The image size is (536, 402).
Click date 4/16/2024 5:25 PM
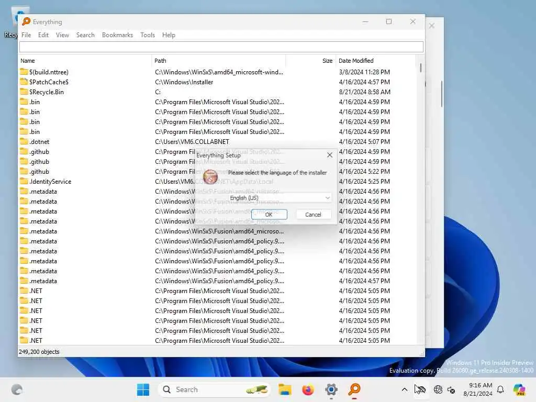pyautogui.click(x=364, y=182)
